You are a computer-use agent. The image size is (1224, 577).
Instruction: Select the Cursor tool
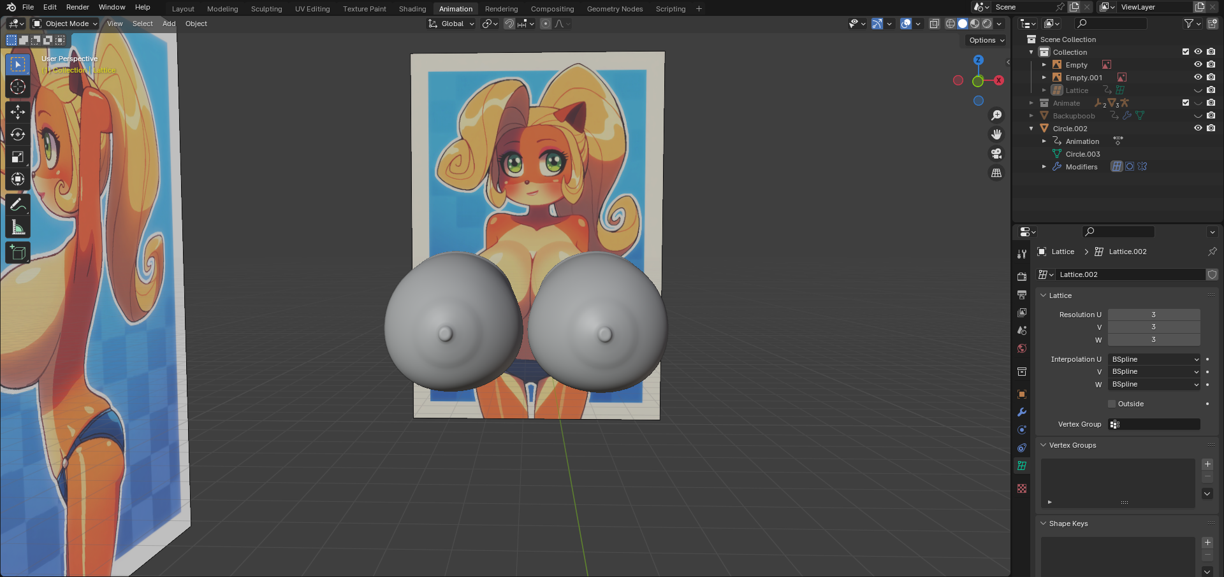point(18,87)
